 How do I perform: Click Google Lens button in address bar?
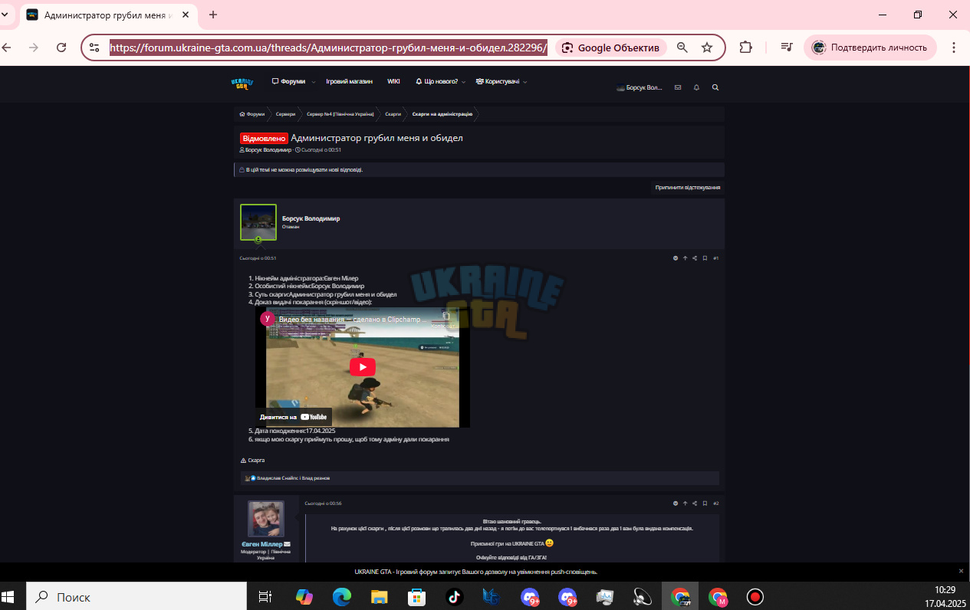[x=610, y=48]
